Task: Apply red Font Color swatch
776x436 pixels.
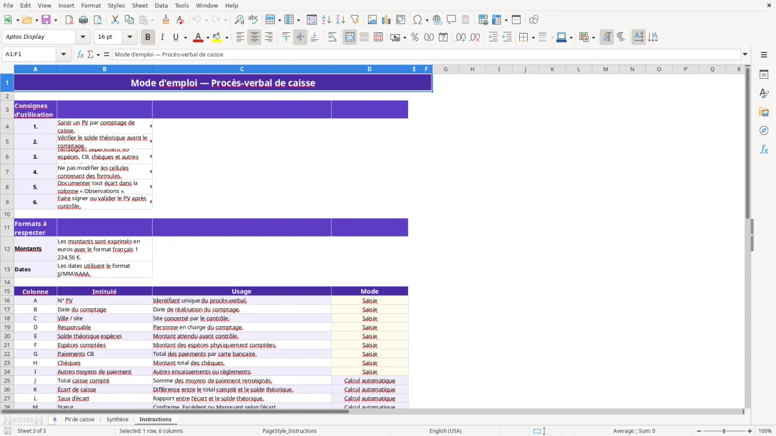Action: (x=198, y=37)
